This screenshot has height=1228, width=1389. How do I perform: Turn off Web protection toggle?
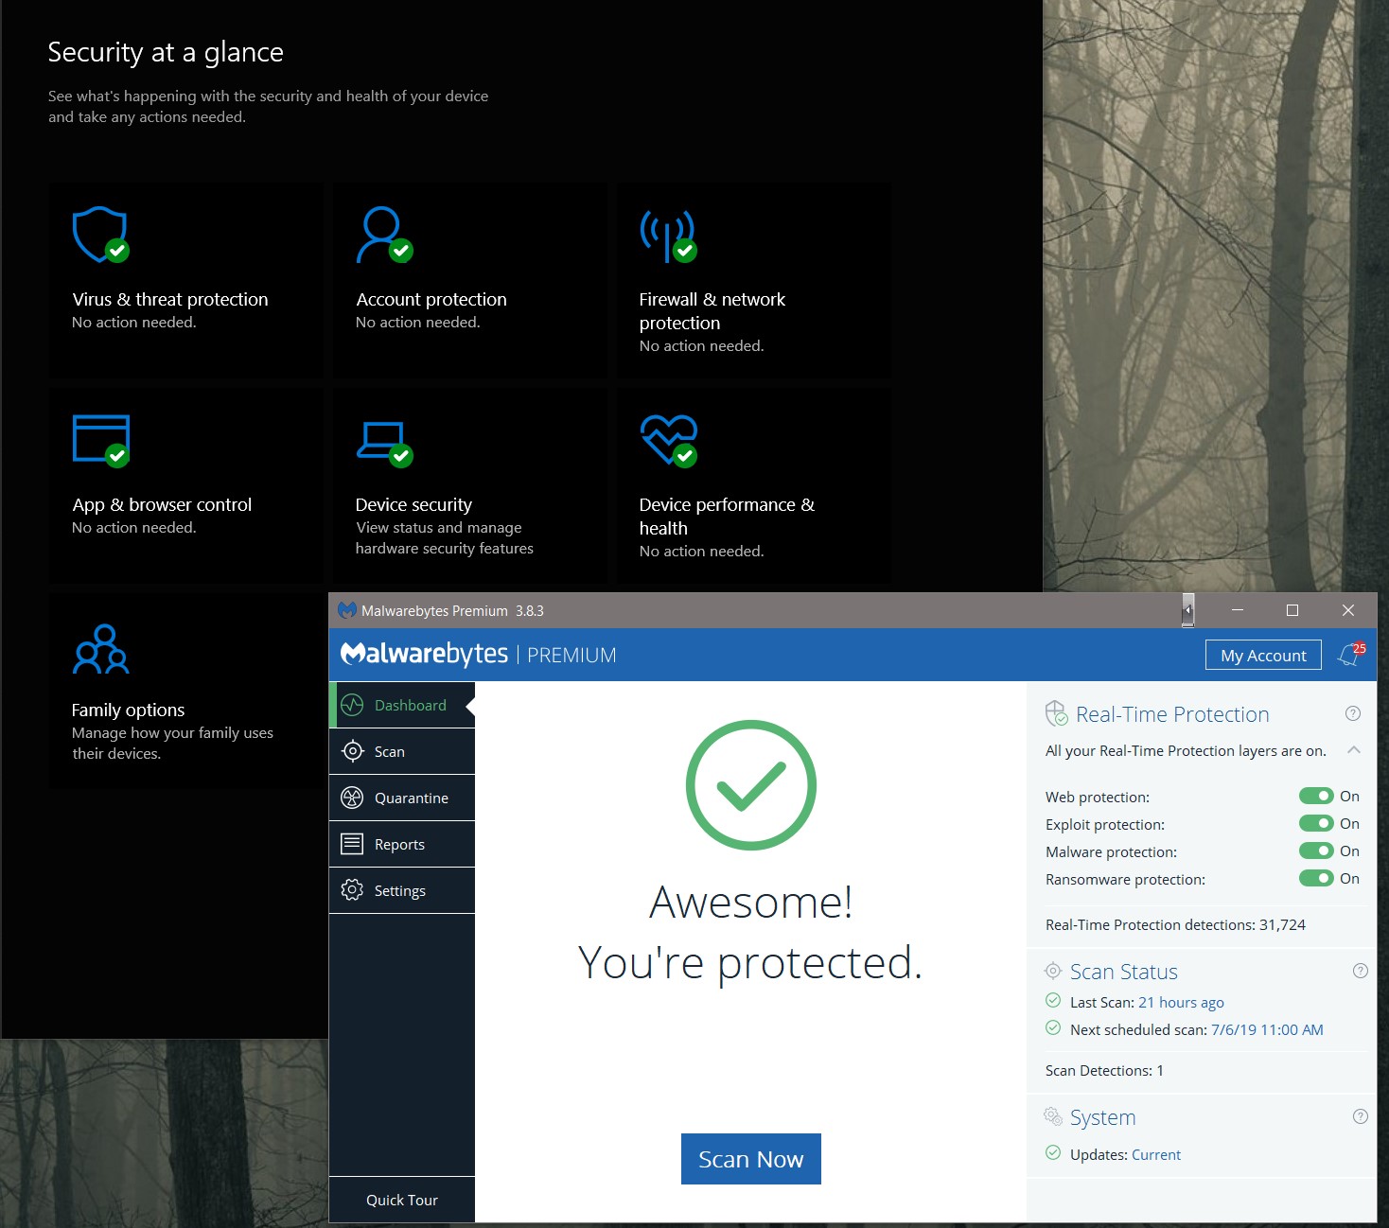1316,797
